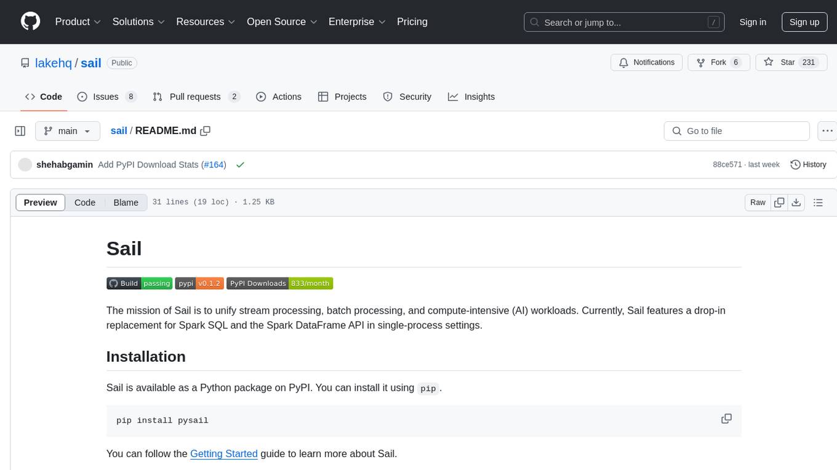Open the Insights tab
837x470 pixels.
(471, 97)
